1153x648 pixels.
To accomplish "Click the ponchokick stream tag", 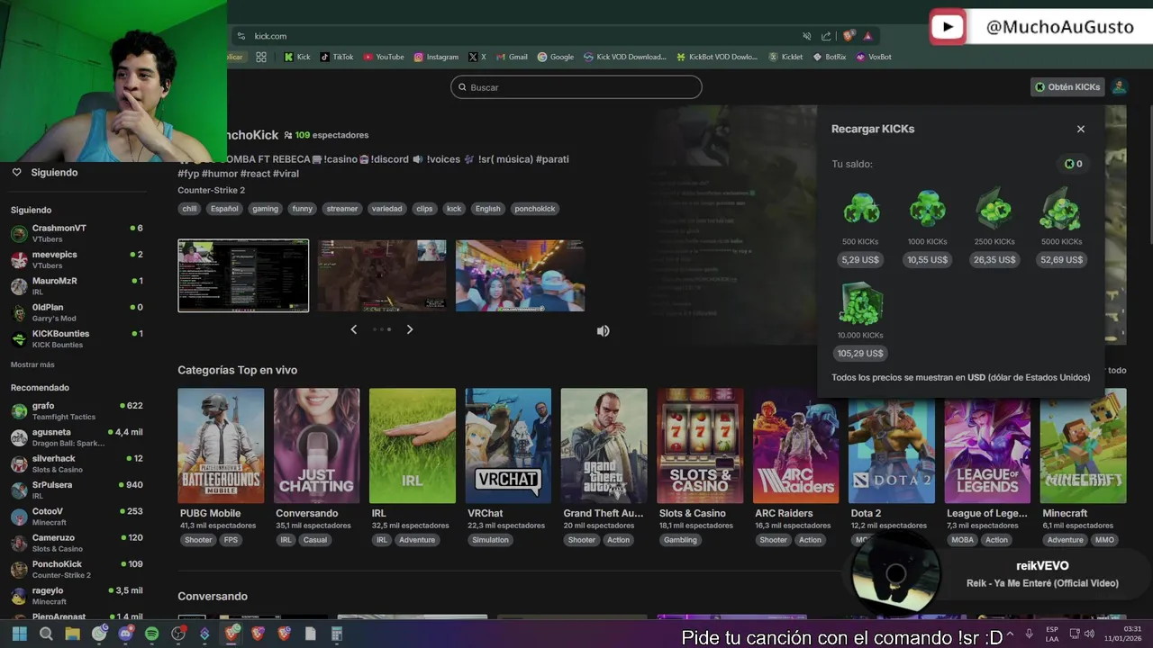I will 535,209.
